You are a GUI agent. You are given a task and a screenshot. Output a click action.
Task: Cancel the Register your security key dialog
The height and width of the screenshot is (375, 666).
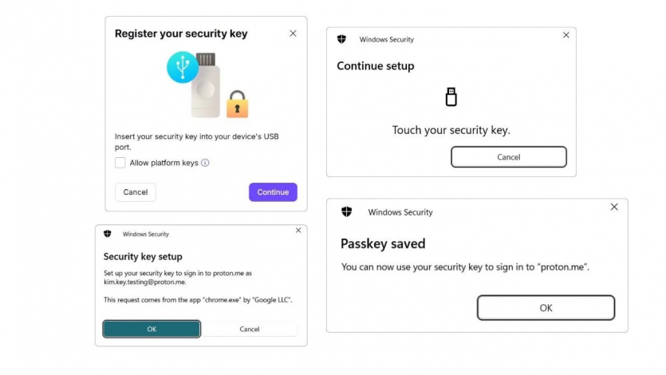pos(136,192)
